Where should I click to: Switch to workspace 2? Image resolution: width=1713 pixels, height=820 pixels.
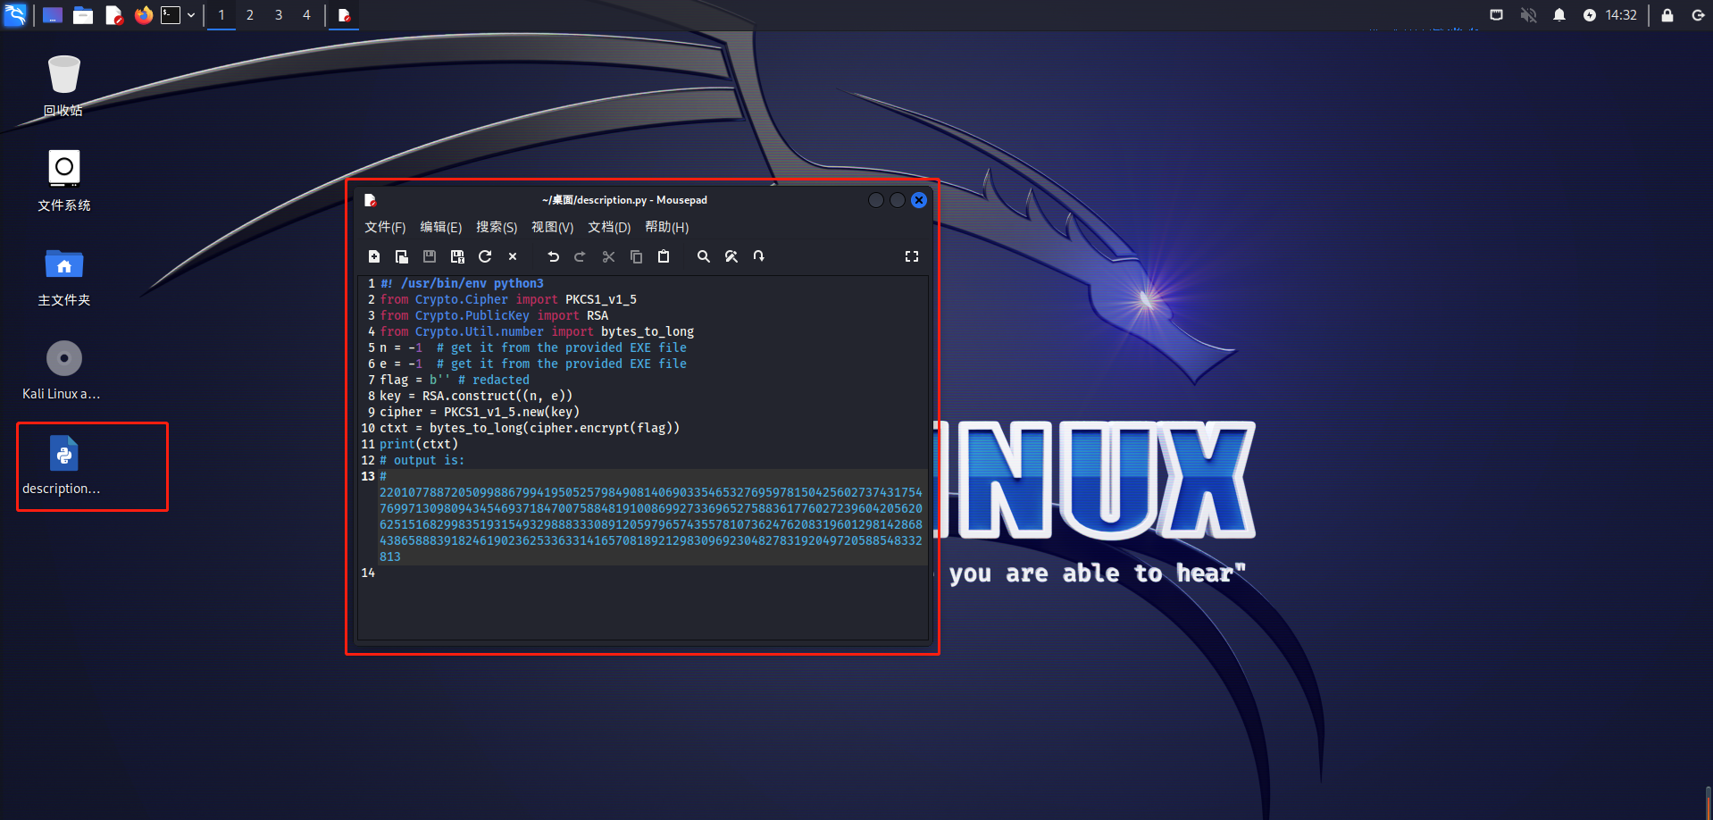250,15
